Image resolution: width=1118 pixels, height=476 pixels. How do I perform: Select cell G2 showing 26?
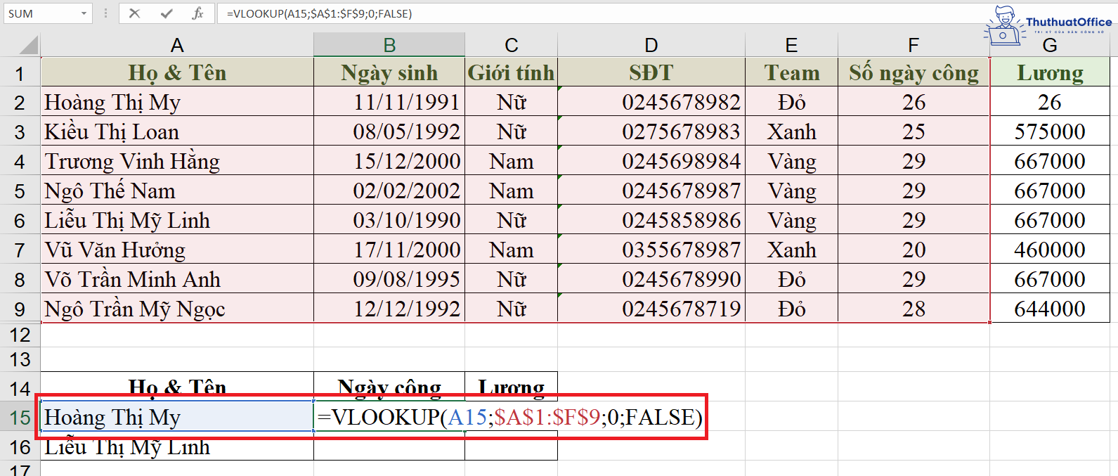(x=1050, y=102)
